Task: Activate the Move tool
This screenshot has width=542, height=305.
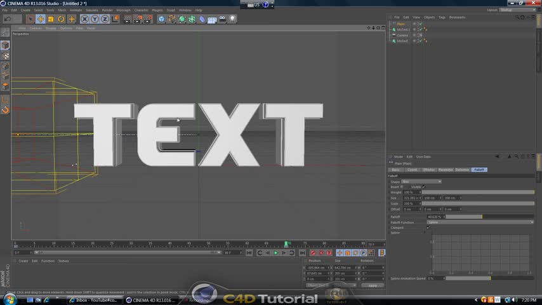Action: pos(41,19)
